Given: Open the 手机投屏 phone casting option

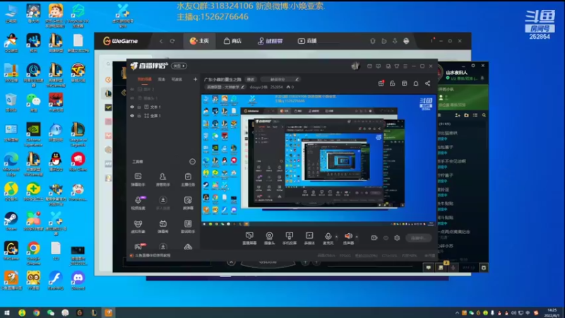Looking at the screenshot, I should (290, 238).
